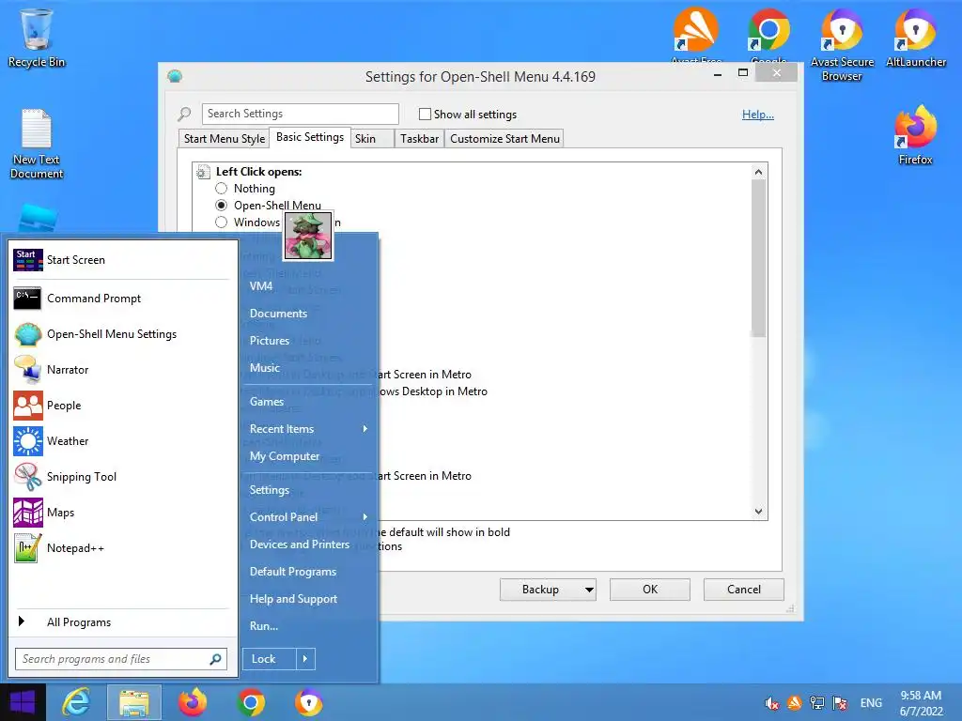
Task: Open Avast Secure Browser from taskbar
Action: click(308, 702)
